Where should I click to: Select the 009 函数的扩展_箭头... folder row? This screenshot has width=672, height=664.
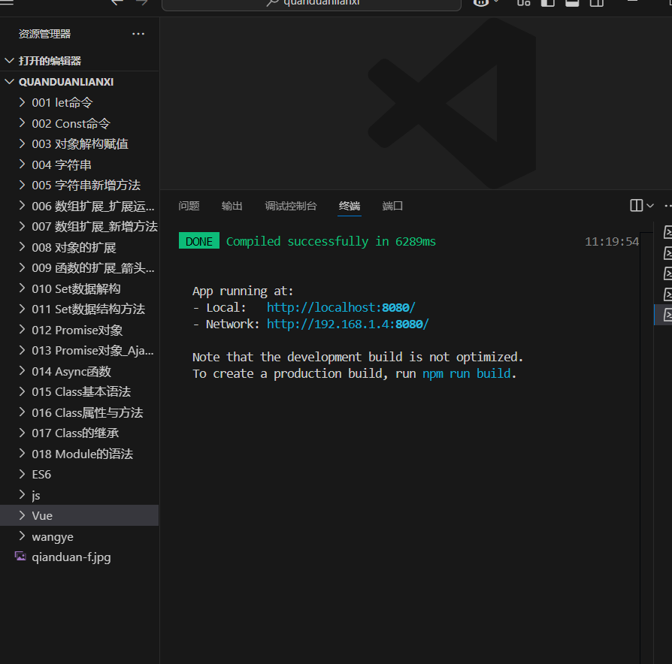[x=79, y=268]
